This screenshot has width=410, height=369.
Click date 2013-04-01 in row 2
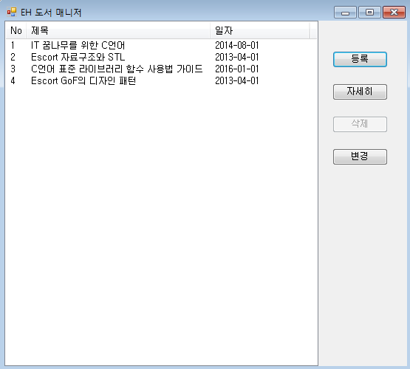click(237, 57)
